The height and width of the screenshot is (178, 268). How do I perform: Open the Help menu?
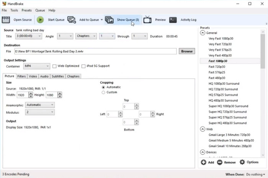tap(52, 10)
